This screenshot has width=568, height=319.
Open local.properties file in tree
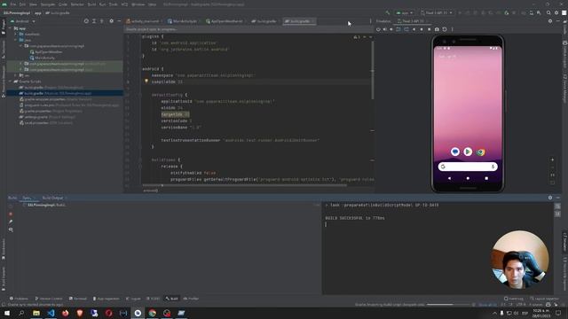[x=45, y=122]
